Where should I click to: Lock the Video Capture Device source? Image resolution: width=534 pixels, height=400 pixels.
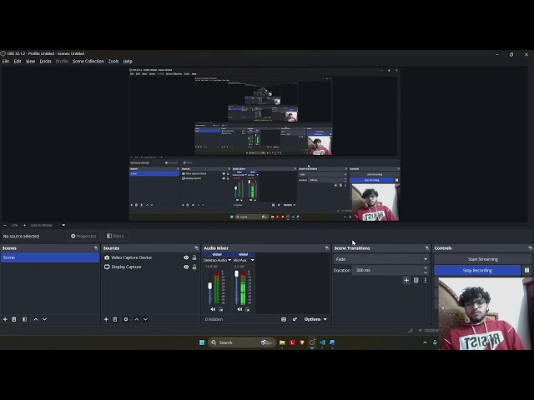pyautogui.click(x=194, y=257)
